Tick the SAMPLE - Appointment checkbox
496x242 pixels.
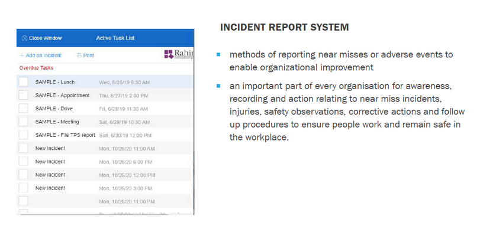23,95
